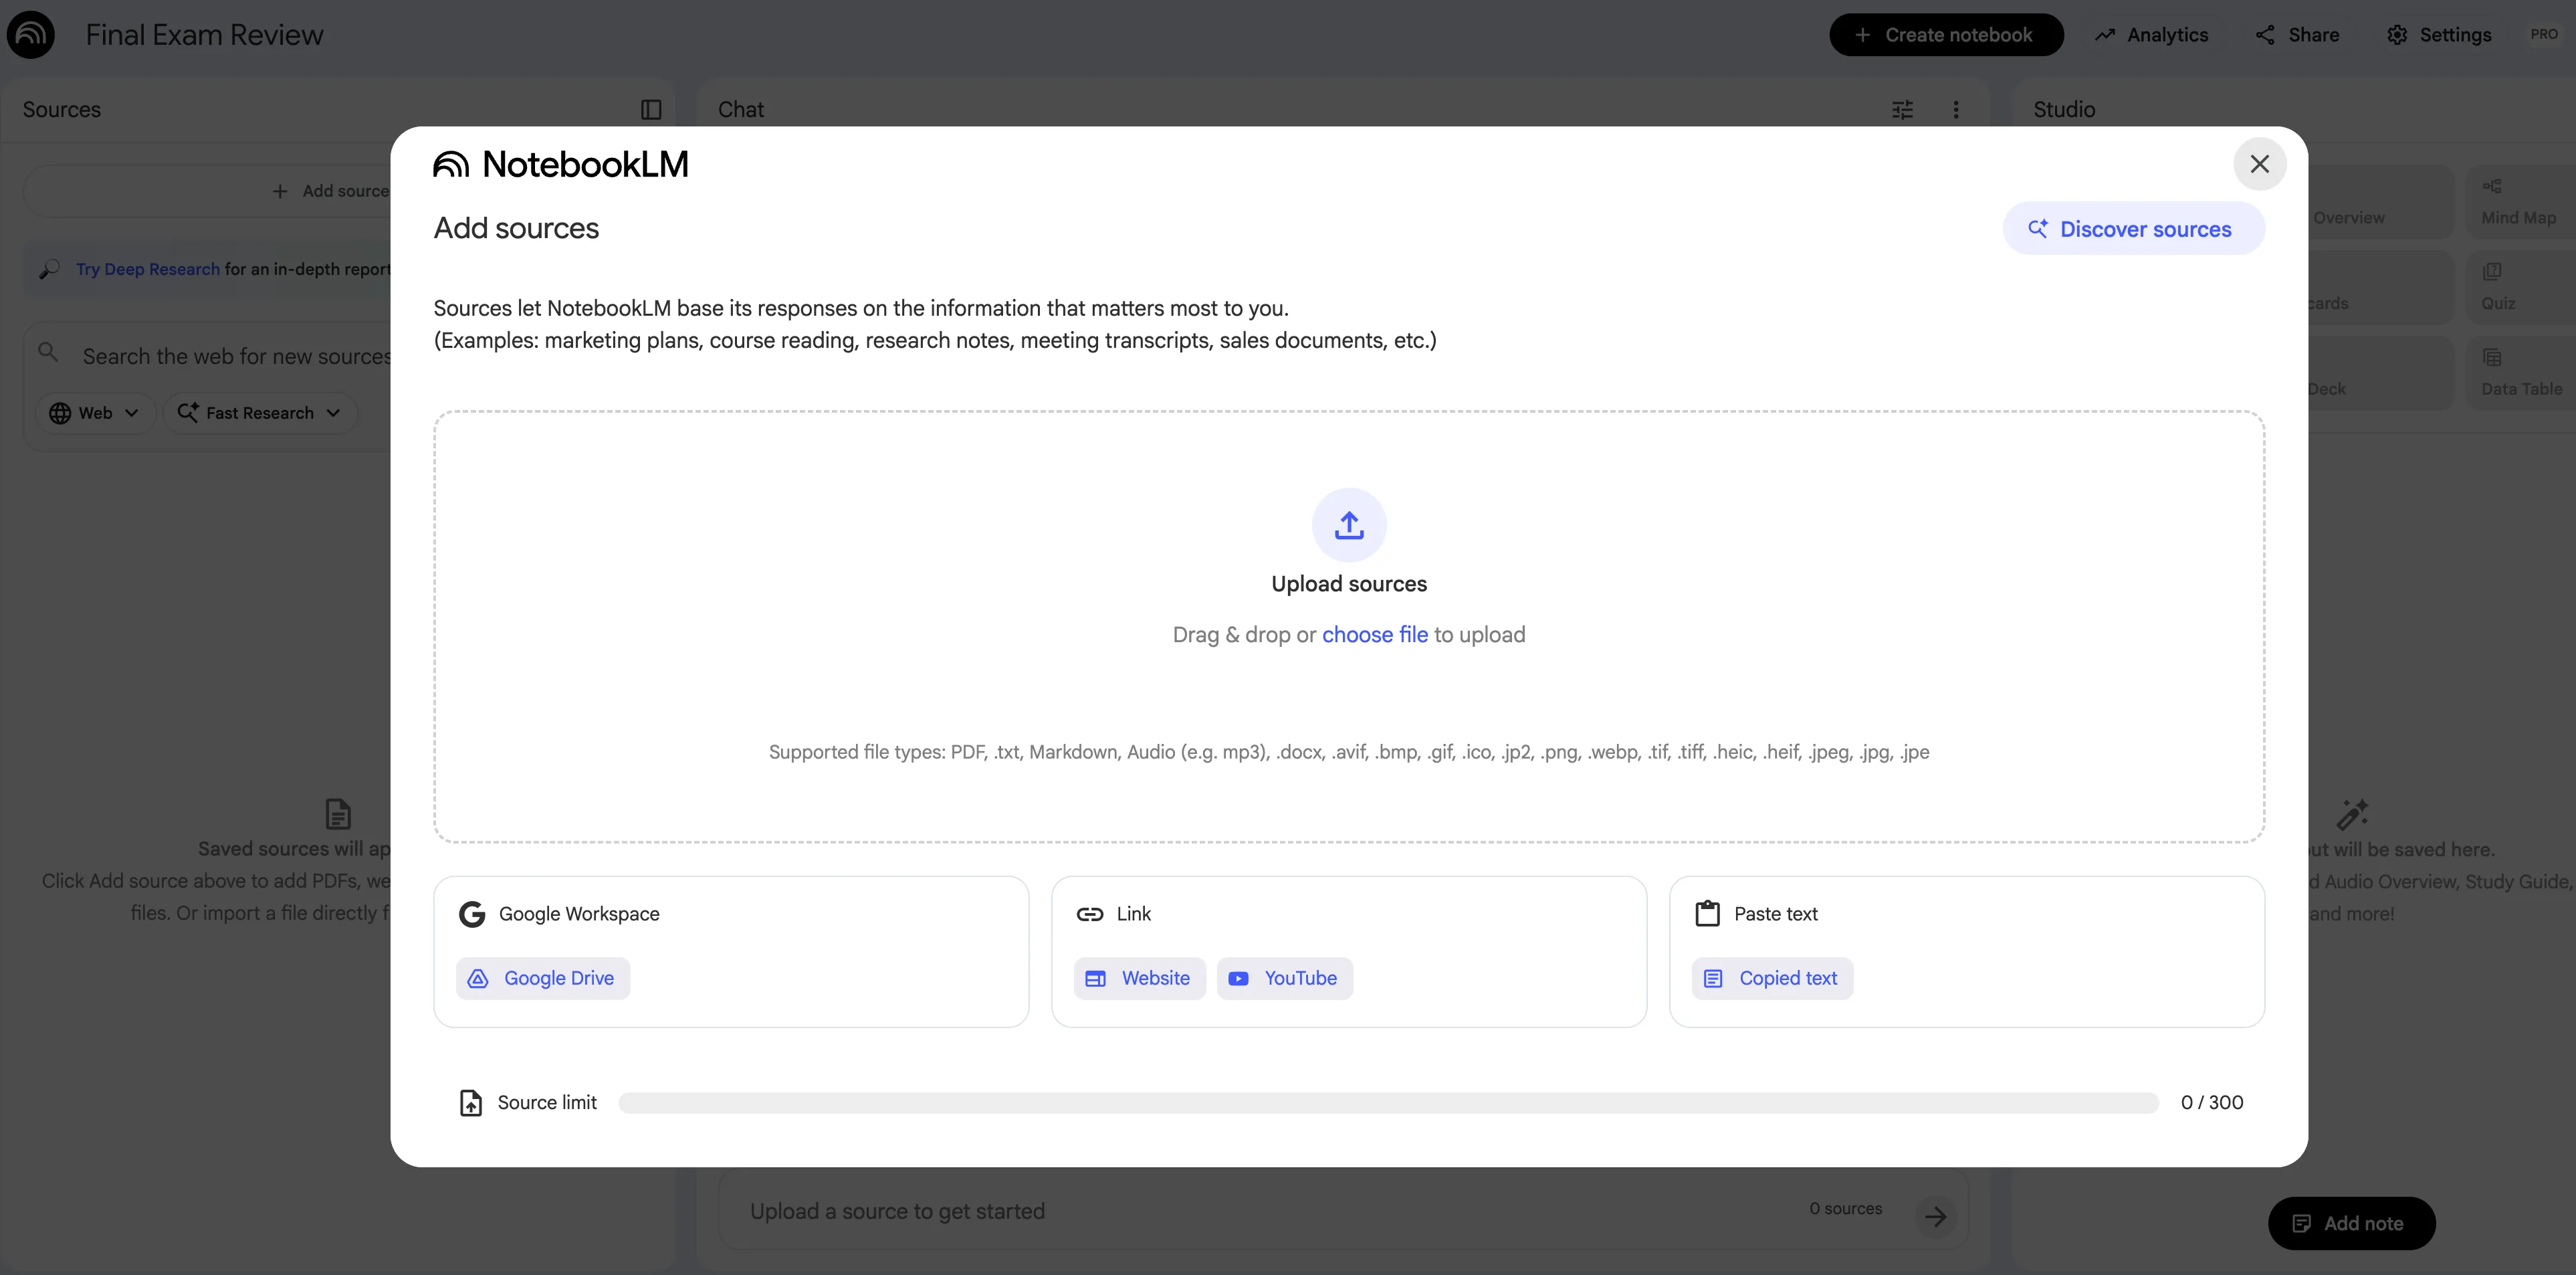Choose the Google Drive source option

tap(543, 978)
